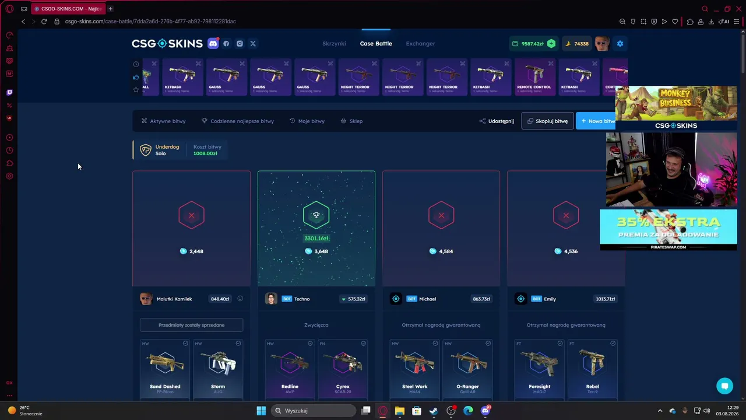Viewport: 746px width, 420px height.
Task: Open the Facebook social icon
Action: click(x=226, y=43)
